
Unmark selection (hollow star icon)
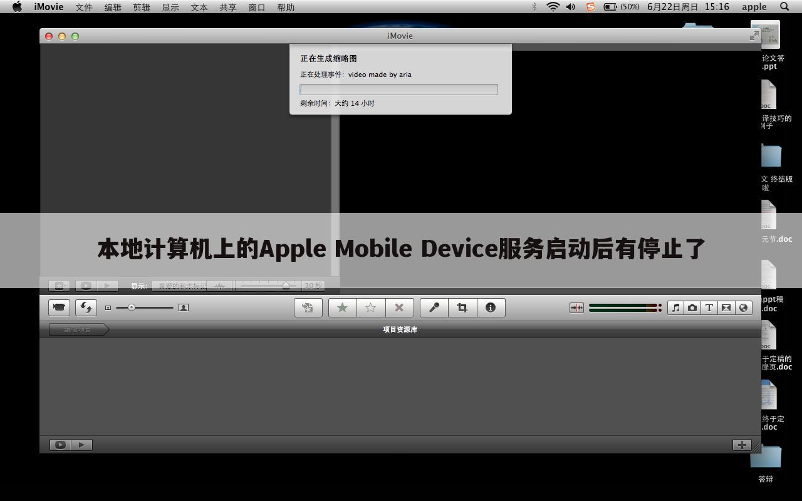[371, 307]
